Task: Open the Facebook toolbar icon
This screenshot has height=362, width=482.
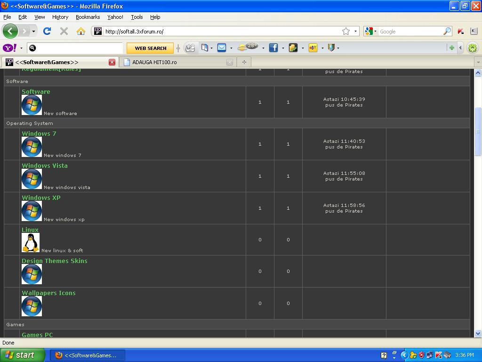Action: pyautogui.click(x=273, y=48)
